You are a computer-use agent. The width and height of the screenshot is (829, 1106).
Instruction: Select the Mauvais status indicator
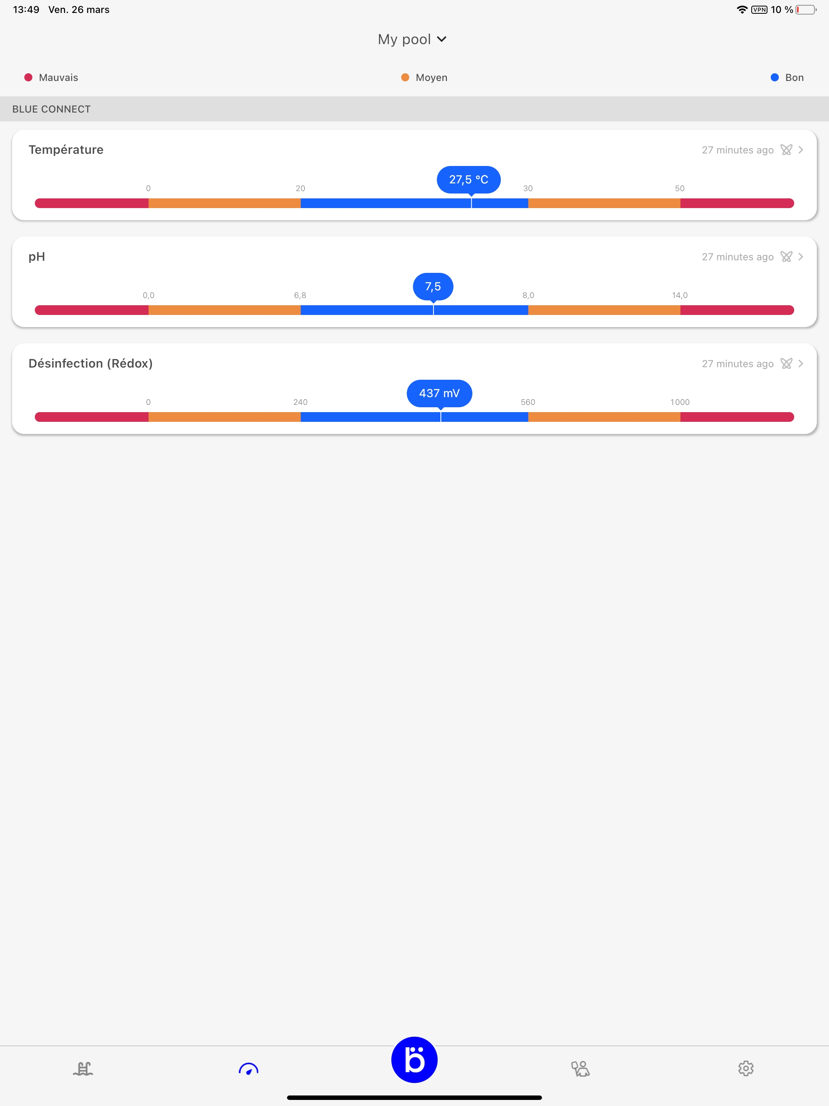(x=51, y=77)
